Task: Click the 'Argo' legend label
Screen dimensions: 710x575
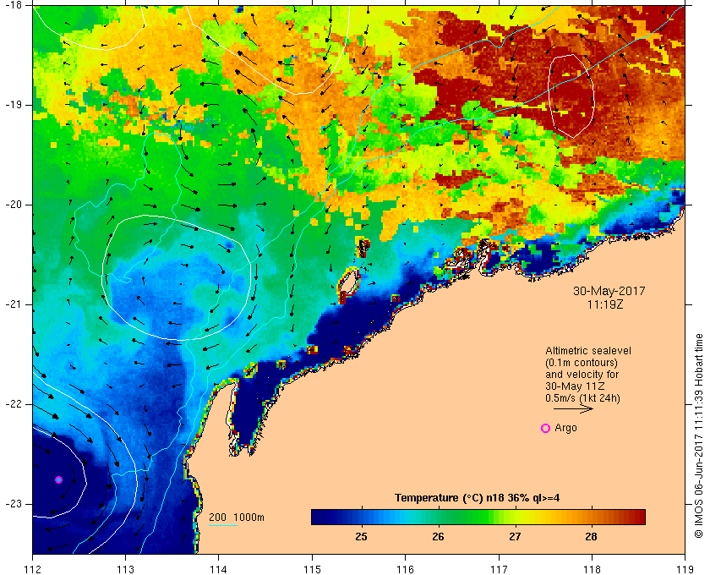Action: tap(566, 428)
